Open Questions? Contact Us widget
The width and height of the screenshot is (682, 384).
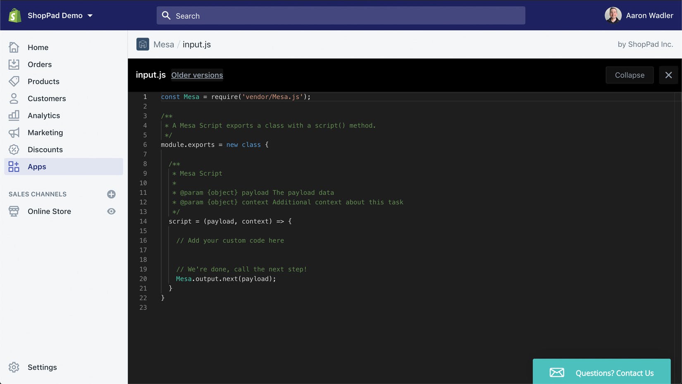click(601, 372)
